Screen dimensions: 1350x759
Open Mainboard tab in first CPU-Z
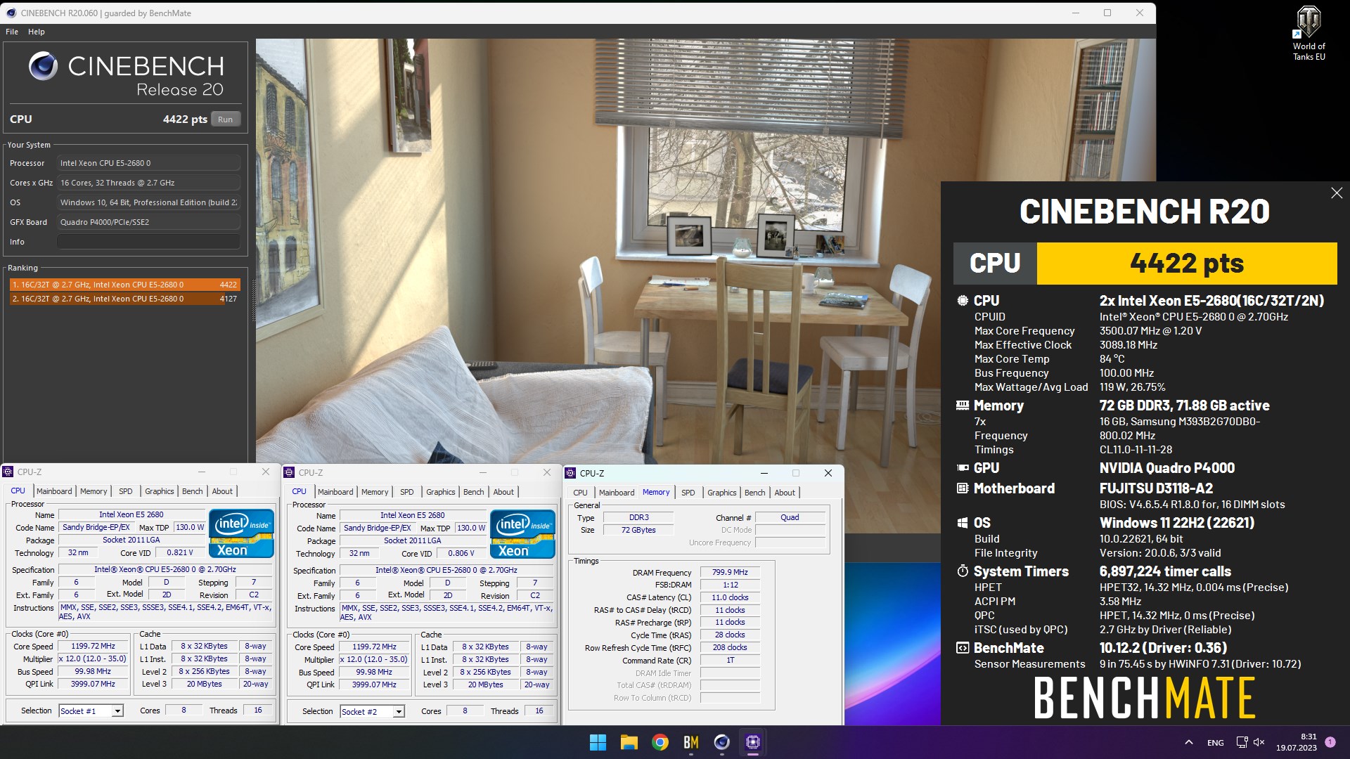[54, 491]
